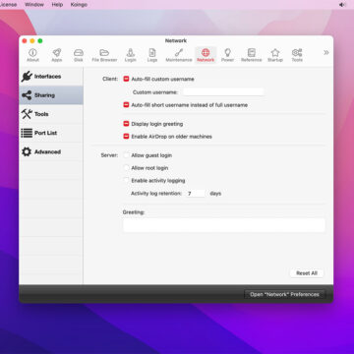
Task: Select Advanced in the sidebar
Action: (x=51, y=151)
